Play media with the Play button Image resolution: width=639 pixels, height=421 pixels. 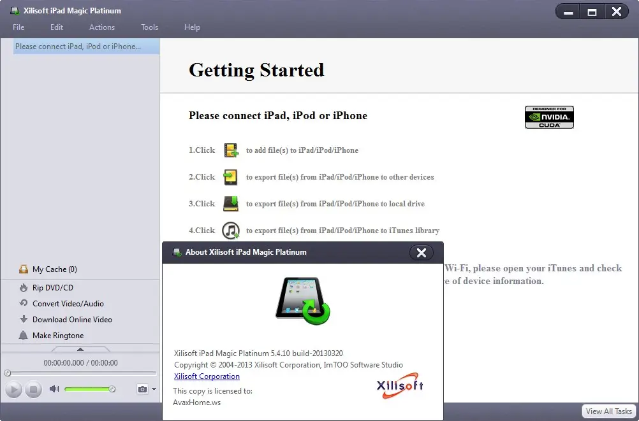pos(13,390)
